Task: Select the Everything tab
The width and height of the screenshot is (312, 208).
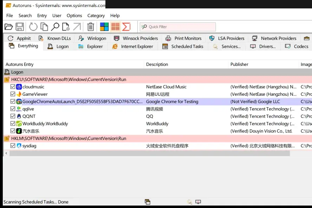Action: click(x=23, y=46)
